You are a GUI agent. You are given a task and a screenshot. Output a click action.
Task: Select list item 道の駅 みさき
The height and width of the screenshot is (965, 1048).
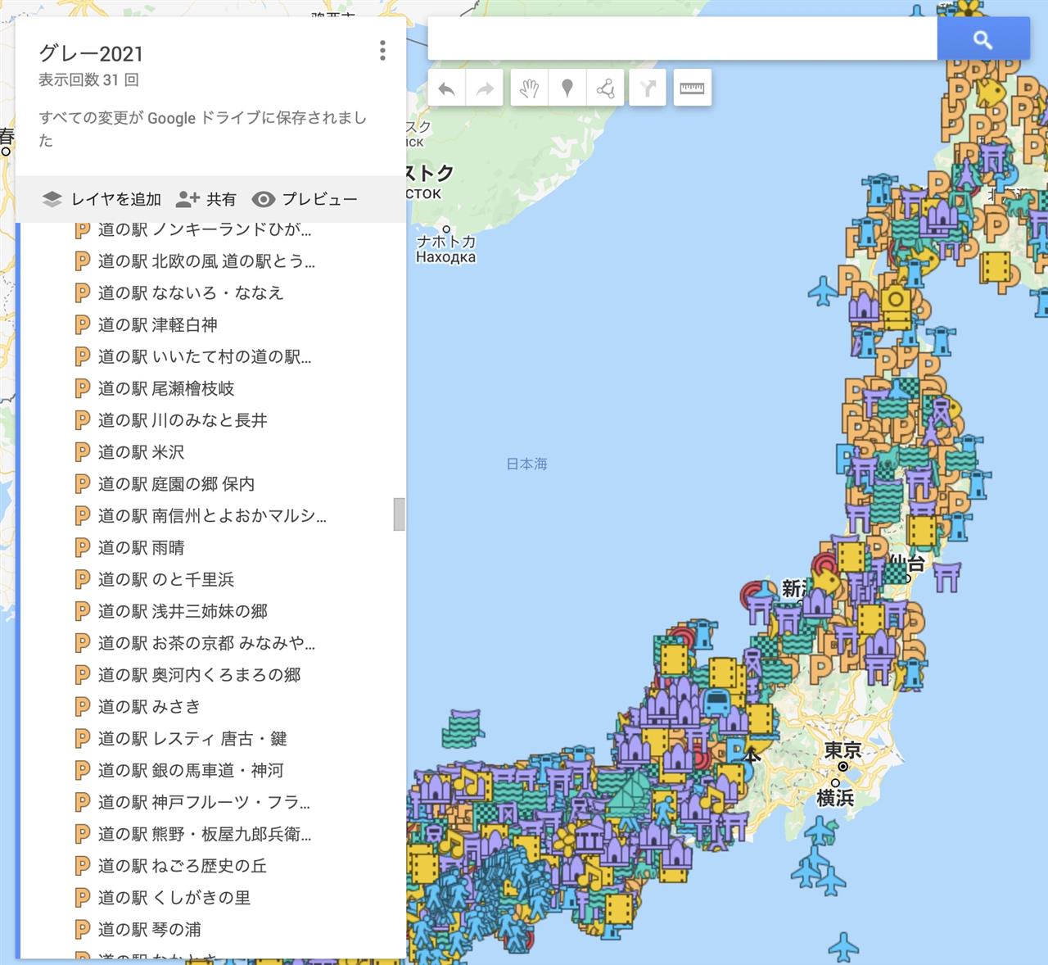pos(149,706)
